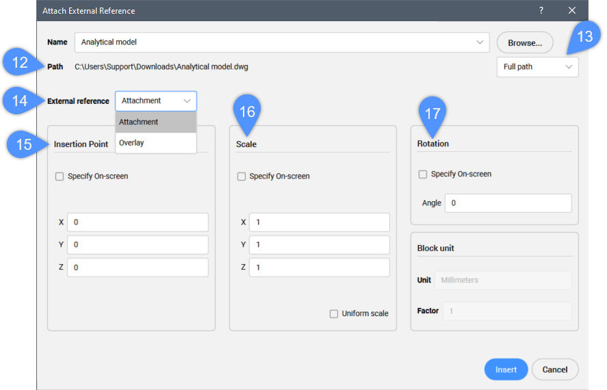
Task: Click the Insertion Point Z field
Action: 137,268
